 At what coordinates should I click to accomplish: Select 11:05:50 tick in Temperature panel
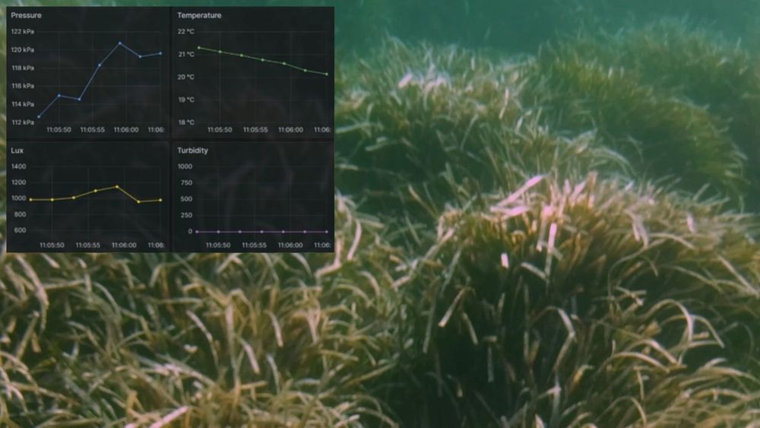[x=220, y=130]
